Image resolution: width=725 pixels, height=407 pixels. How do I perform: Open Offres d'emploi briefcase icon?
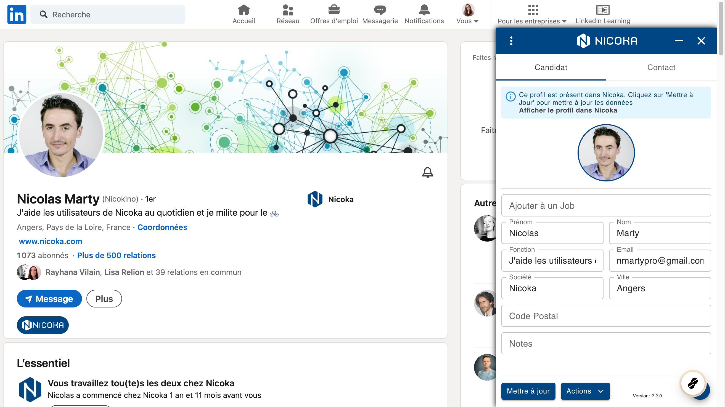tap(334, 10)
